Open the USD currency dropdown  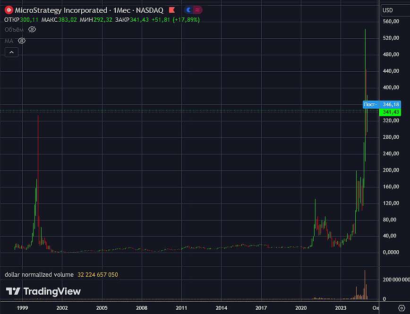click(x=395, y=10)
